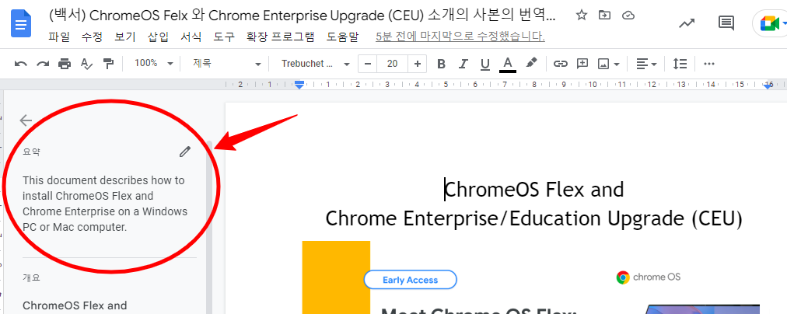This screenshot has width=787, height=314.
Task: Open line and paragraph spacing
Action: pyautogui.click(x=680, y=64)
